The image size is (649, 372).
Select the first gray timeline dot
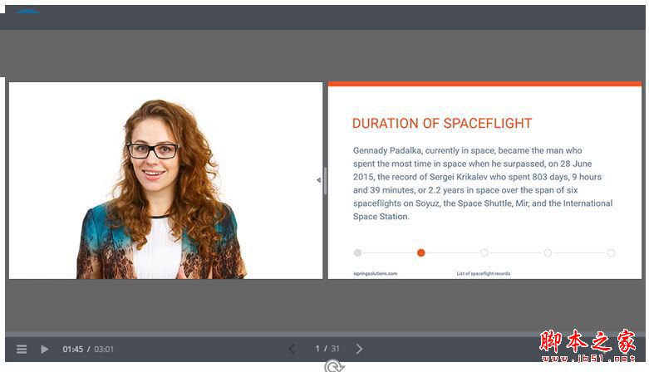click(x=357, y=252)
